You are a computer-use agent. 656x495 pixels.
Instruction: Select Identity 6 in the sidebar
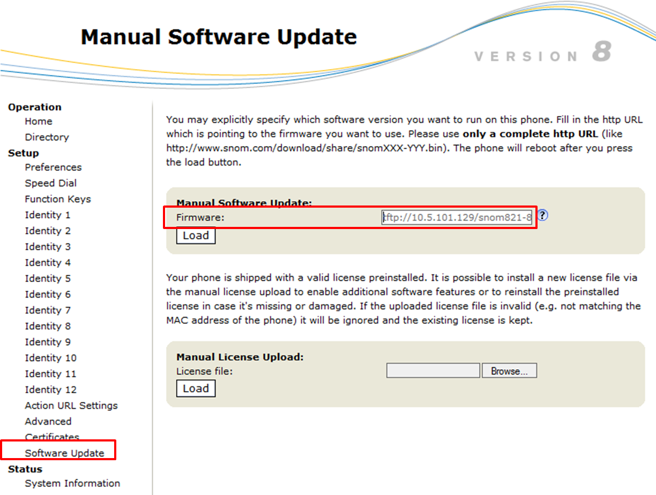(x=48, y=294)
